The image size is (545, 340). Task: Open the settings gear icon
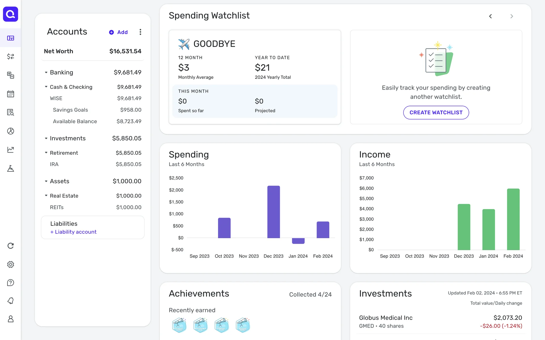click(11, 264)
